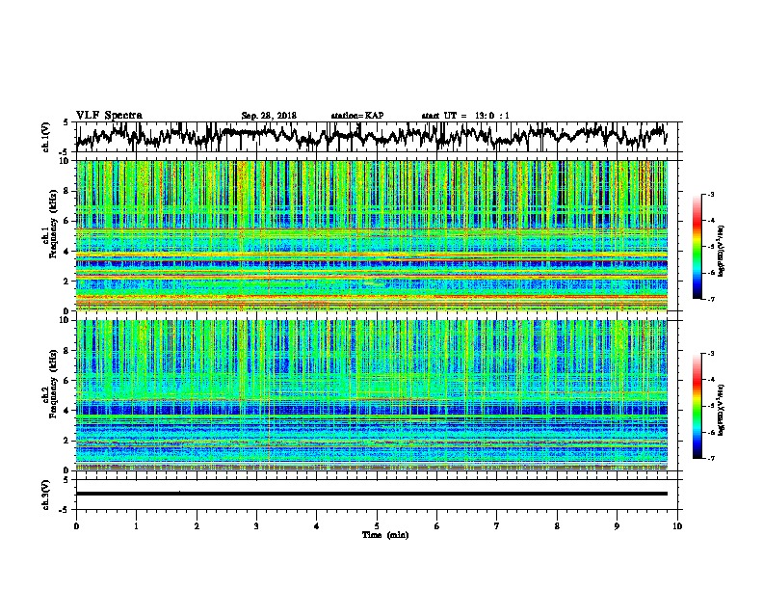Click the "Time (min)" x-axis label
Viewport: 763px width, 590px height.
[385, 535]
